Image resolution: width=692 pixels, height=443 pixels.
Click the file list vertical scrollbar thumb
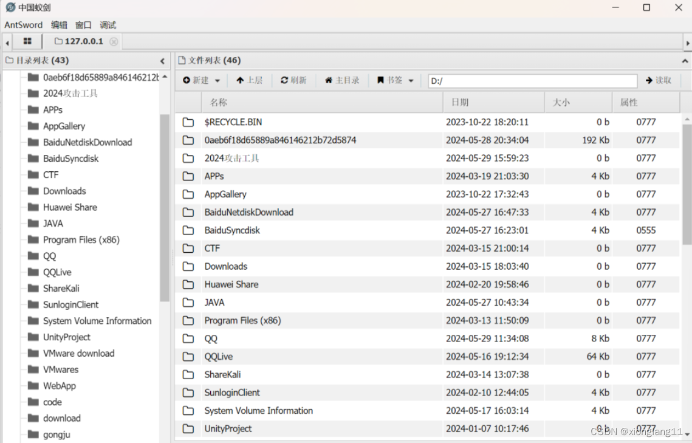point(687,185)
